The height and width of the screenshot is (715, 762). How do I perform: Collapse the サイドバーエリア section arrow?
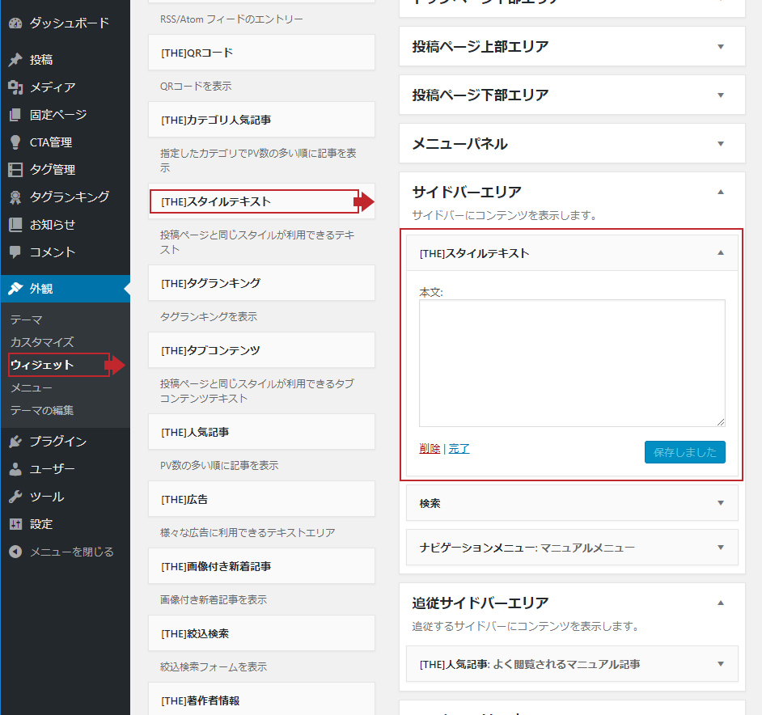(721, 192)
